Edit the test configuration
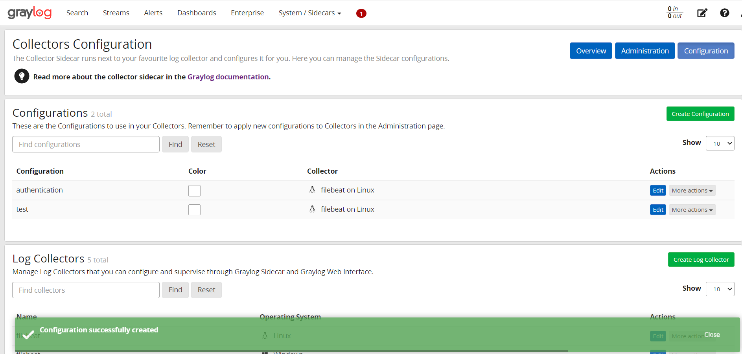This screenshot has width=742, height=354. point(658,210)
